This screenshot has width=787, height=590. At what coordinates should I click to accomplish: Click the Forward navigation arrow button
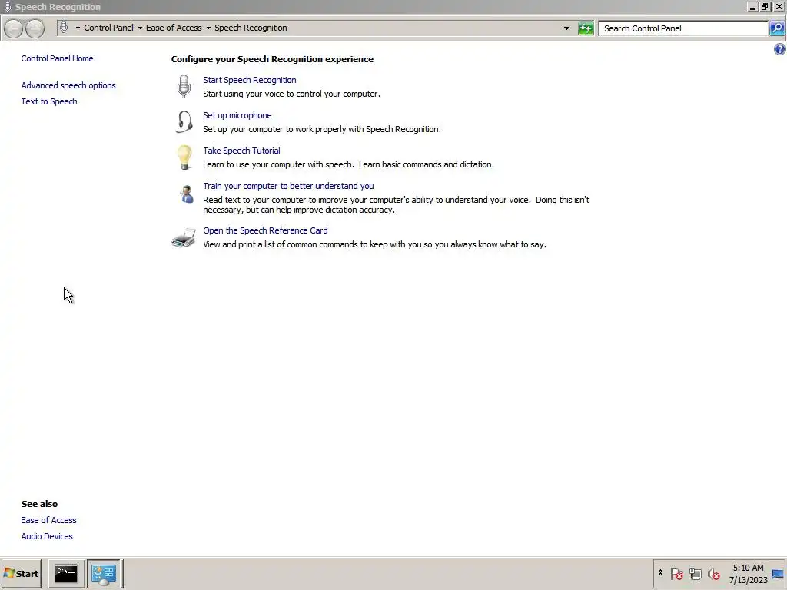pos(35,28)
